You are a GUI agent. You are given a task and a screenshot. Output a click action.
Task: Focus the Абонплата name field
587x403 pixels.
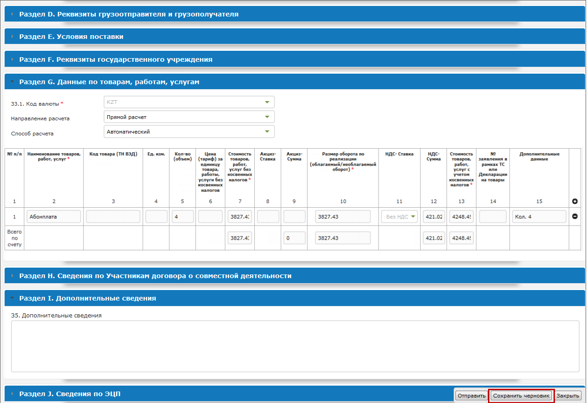click(54, 216)
